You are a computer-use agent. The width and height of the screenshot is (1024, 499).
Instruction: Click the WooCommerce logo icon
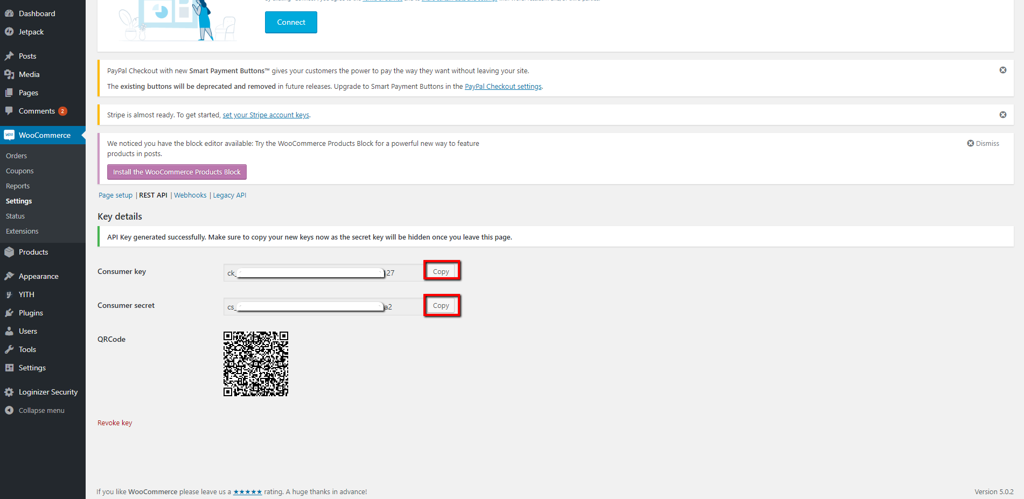(9, 135)
